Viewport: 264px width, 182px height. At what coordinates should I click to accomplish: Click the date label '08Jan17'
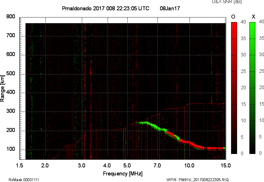click(170, 8)
